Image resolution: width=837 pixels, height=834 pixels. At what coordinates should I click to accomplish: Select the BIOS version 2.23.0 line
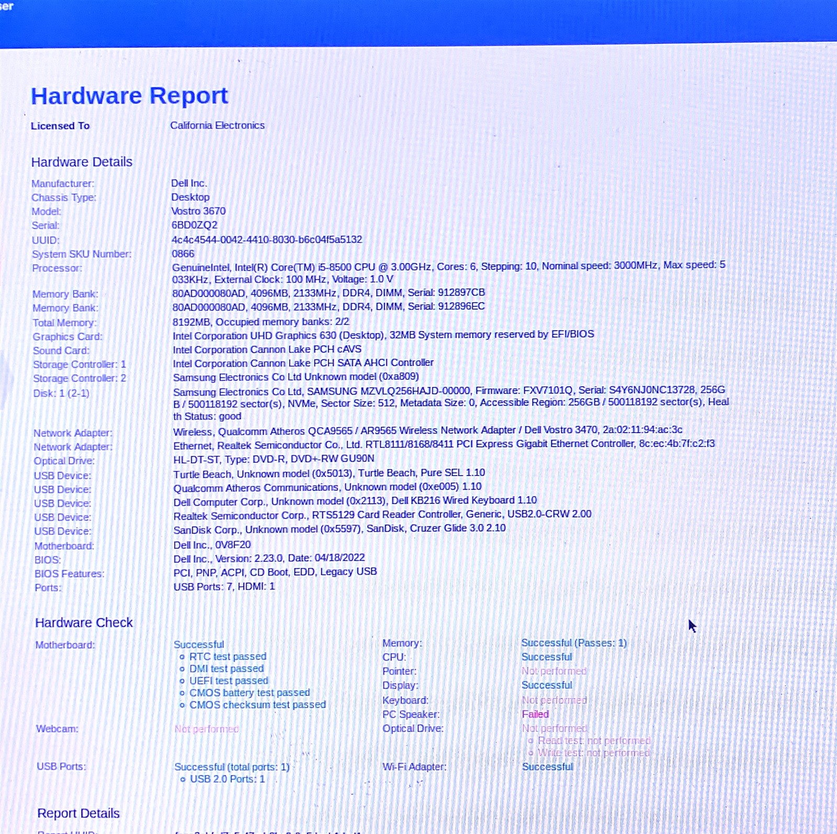click(269, 558)
